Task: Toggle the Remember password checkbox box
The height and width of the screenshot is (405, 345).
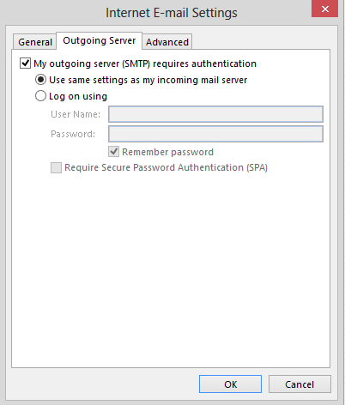Action: (x=113, y=152)
